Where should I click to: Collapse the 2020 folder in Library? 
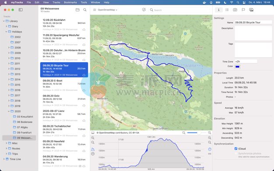point(9,111)
